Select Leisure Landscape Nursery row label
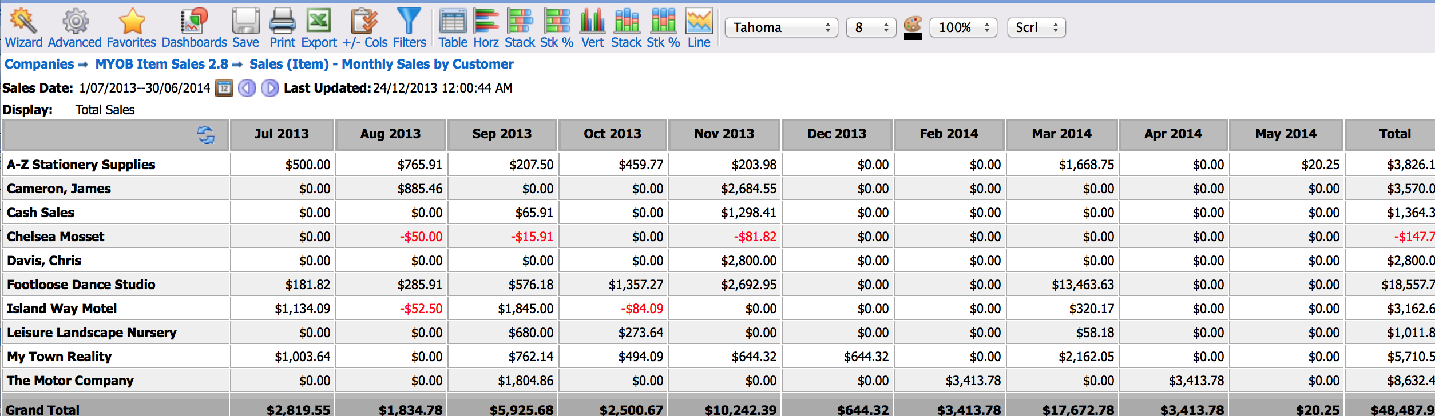This screenshot has width=1435, height=416. [x=92, y=333]
